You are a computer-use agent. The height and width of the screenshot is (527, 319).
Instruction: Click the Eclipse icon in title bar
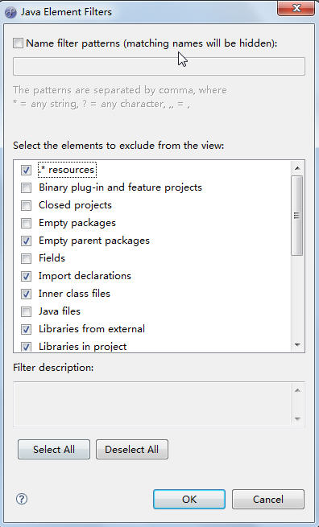tap(10, 13)
